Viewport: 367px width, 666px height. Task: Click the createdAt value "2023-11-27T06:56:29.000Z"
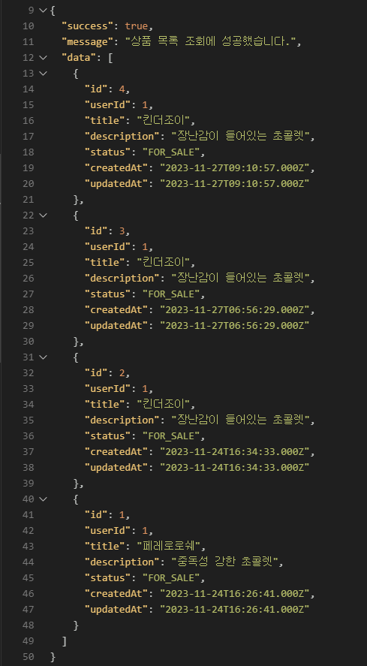pyautogui.click(x=235, y=310)
